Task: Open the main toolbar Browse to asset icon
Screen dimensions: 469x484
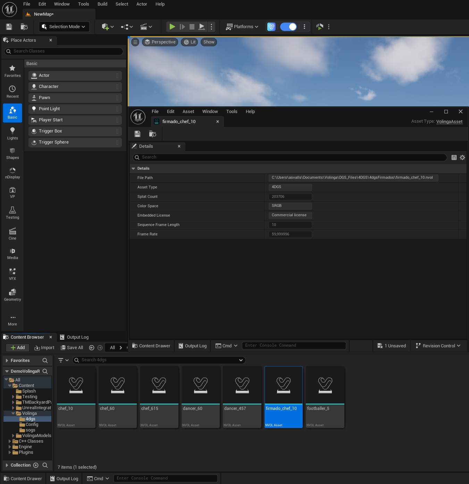Action: click(x=24, y=27)
